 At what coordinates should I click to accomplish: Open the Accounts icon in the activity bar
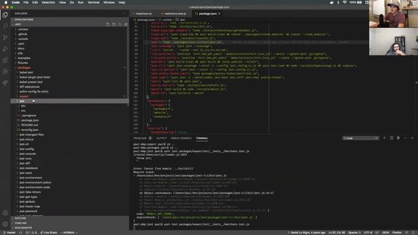point(5,213)
